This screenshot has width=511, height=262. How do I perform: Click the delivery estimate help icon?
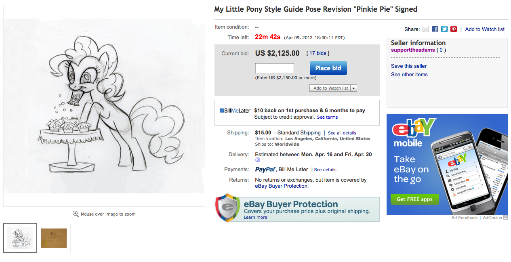258,160
